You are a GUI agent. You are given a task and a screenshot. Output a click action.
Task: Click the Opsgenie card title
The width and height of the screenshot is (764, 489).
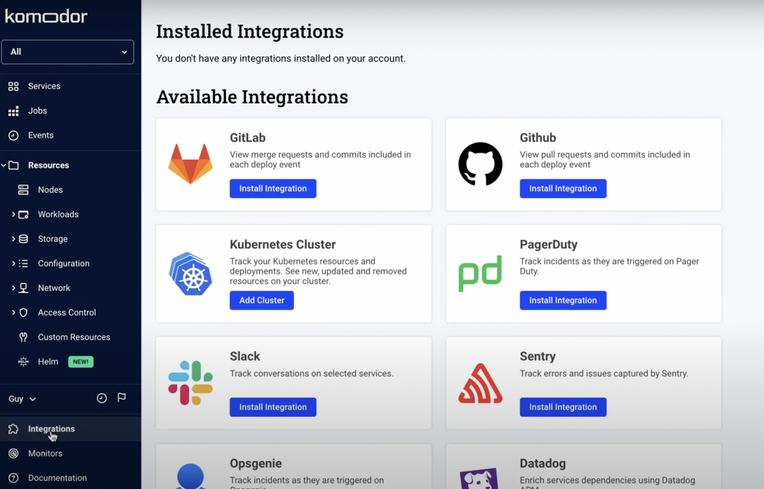tap(256, 463)
